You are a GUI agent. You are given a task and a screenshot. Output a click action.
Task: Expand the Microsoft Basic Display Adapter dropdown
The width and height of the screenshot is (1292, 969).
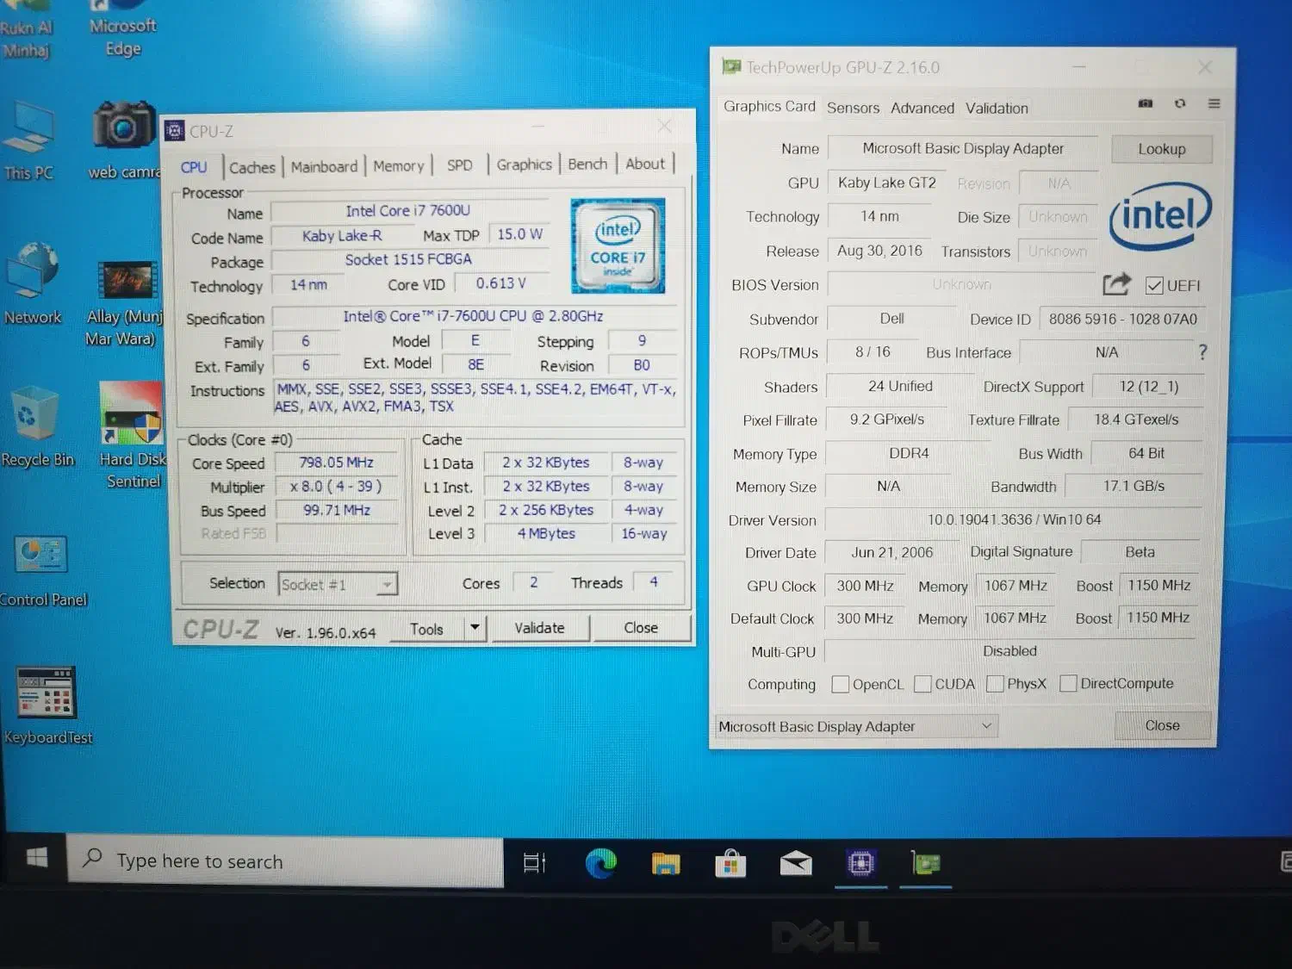click(986, 726)
